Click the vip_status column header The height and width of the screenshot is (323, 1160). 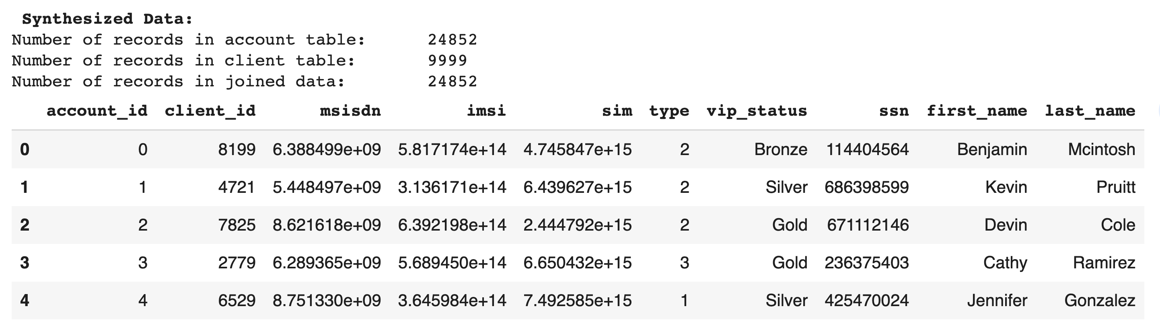pos(757,110)
